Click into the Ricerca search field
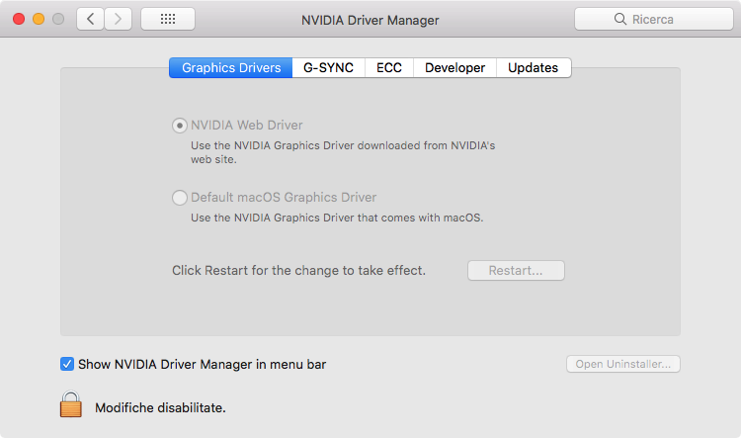Image resolution: width=741 pixels, height=438 pixels. pyautogui.click(x=654, y=19)
